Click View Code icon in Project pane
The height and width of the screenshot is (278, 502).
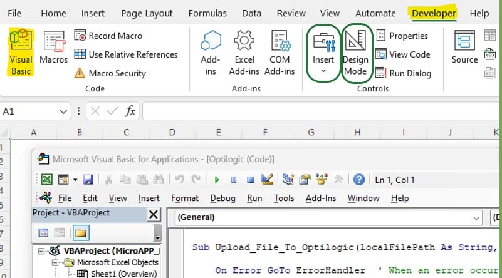[43, 232]
